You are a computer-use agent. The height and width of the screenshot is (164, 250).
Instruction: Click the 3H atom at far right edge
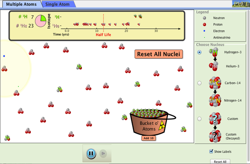pos(190,105)
